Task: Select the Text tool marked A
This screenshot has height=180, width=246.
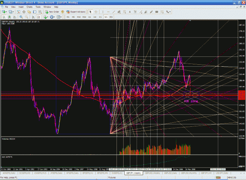Action: coord(130,12)
